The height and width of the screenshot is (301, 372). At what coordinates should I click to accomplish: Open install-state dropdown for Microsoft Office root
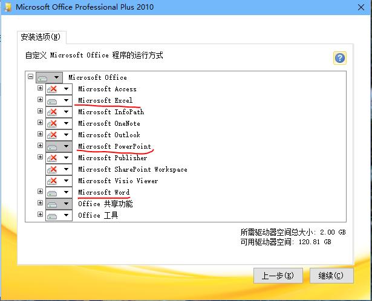pos(50,77)
